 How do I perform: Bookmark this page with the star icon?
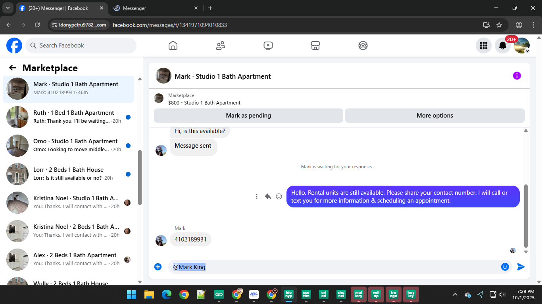[499, 25]
